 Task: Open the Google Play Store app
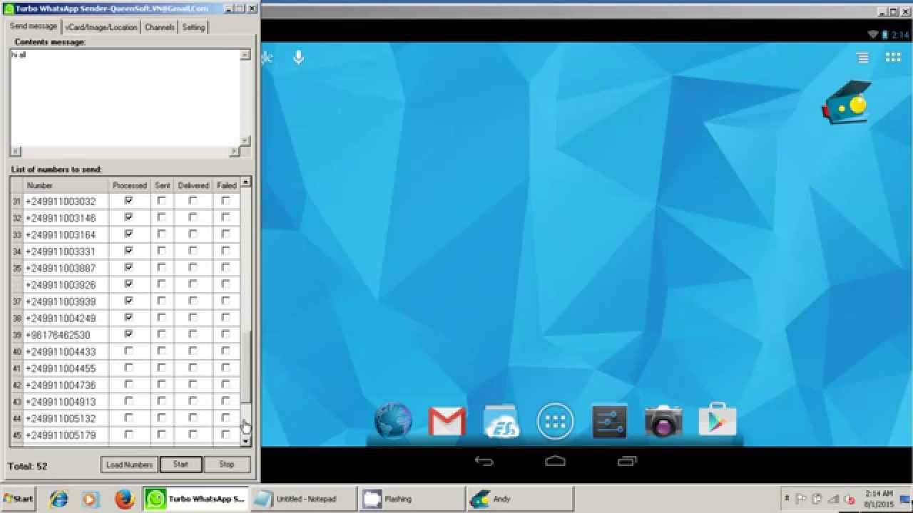pos(718,420)
